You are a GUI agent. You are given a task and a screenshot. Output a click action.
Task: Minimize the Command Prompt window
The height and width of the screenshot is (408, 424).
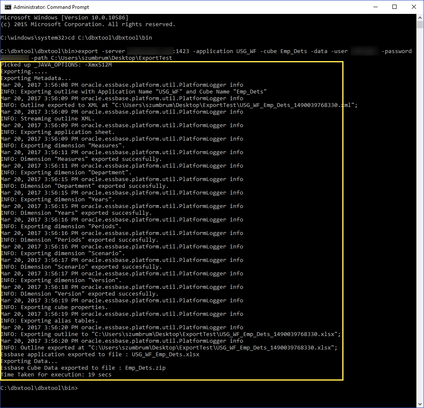(x=375, y=7)
